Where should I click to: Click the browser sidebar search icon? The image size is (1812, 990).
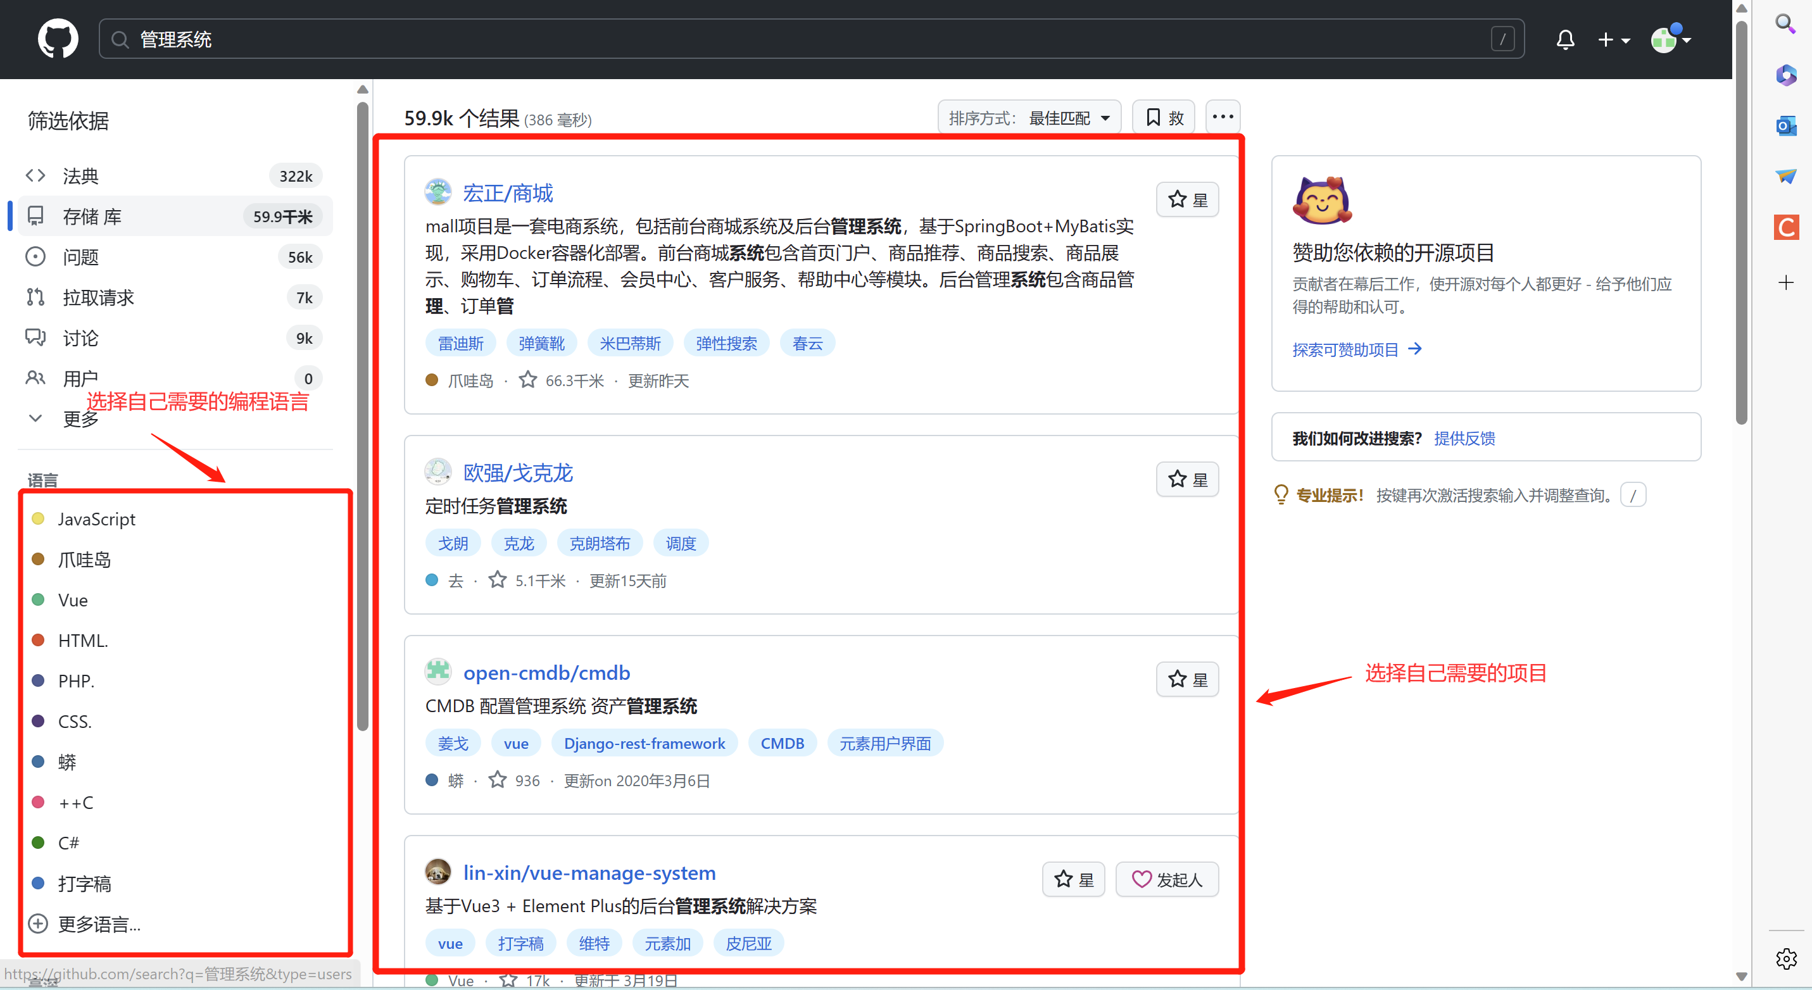pyautogui.click(x=1785, y=24)
